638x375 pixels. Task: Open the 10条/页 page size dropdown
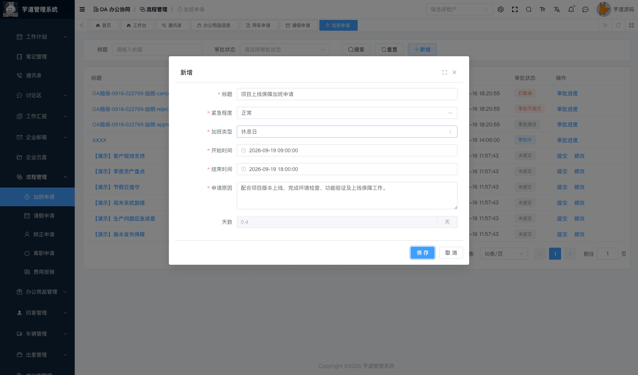[504, 254]
